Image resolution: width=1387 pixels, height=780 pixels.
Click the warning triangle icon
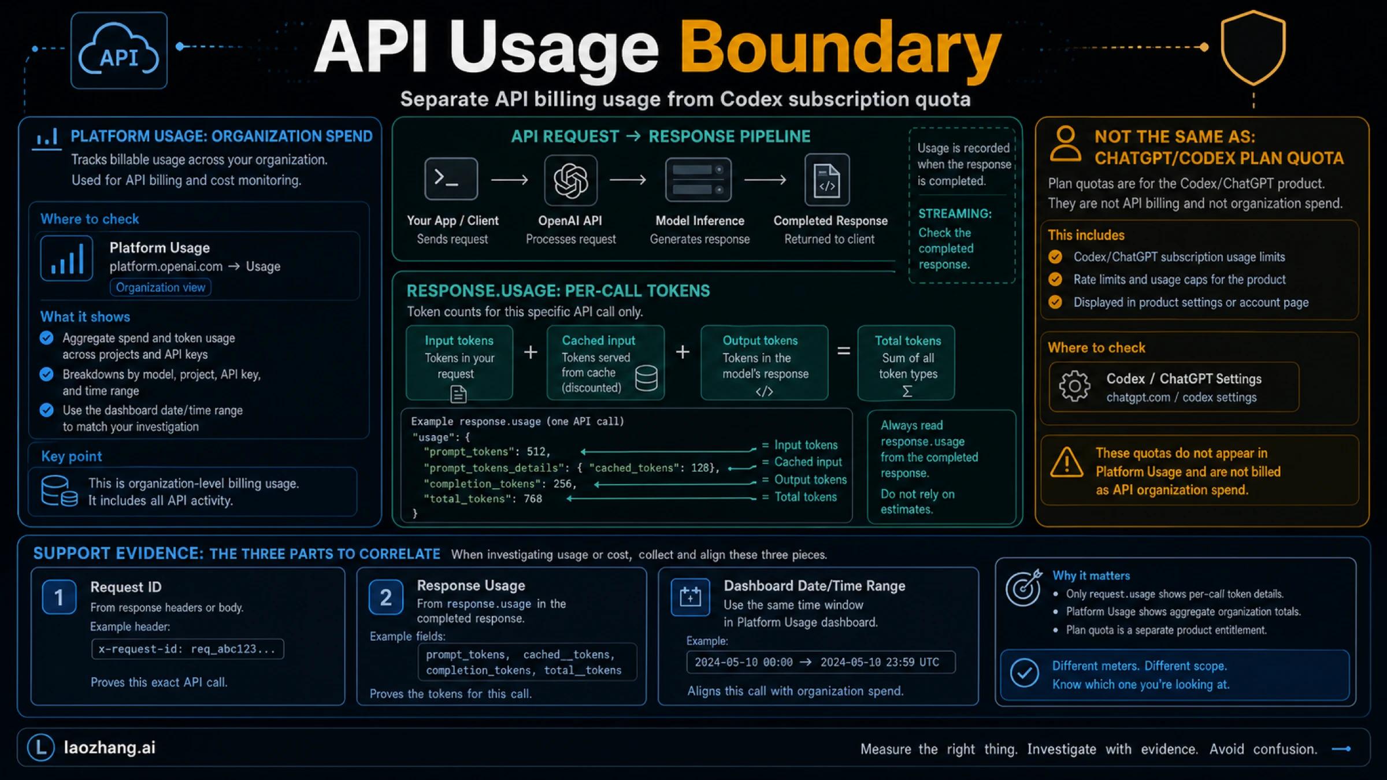(x=1066, y=462)
